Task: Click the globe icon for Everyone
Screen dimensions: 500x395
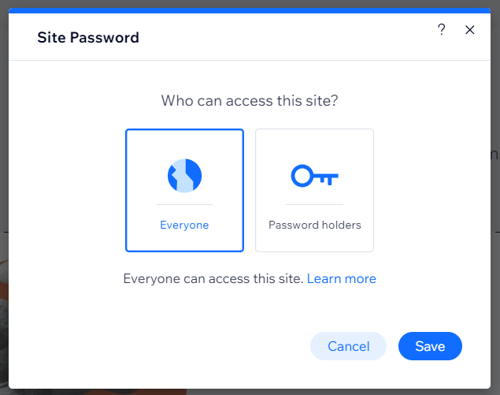Action: (184, 175)
